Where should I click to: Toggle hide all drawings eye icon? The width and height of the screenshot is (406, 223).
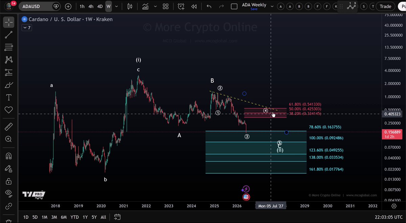(x=8, y=193)
